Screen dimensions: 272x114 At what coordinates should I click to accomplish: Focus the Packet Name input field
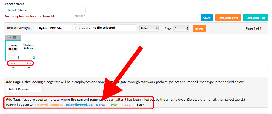click(x=45, y=10)
